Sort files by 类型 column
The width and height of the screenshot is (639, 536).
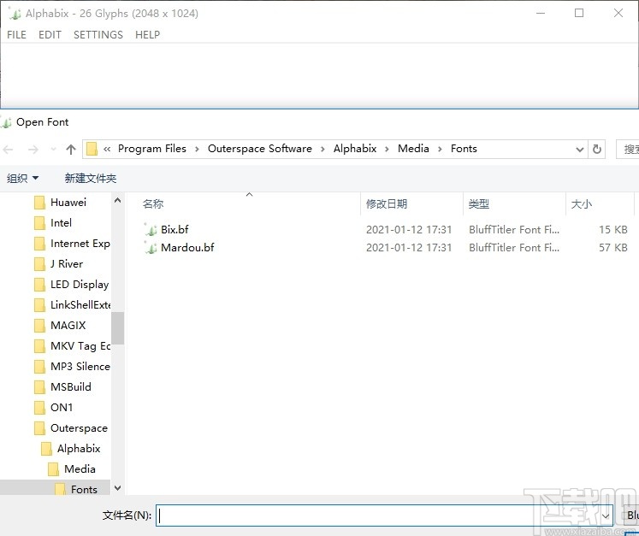click(x=478, y=203)
